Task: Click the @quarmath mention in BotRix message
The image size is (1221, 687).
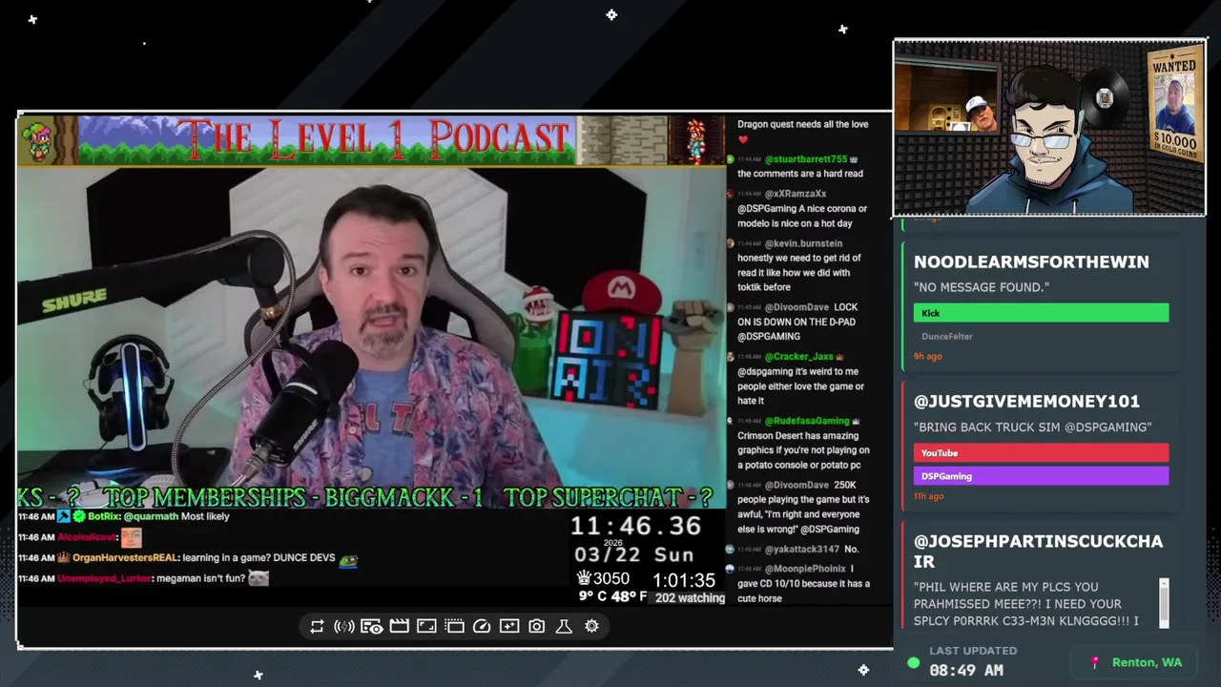Action: click(x=151, y=516)
